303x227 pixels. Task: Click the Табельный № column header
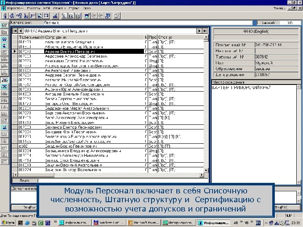(31, 37)
